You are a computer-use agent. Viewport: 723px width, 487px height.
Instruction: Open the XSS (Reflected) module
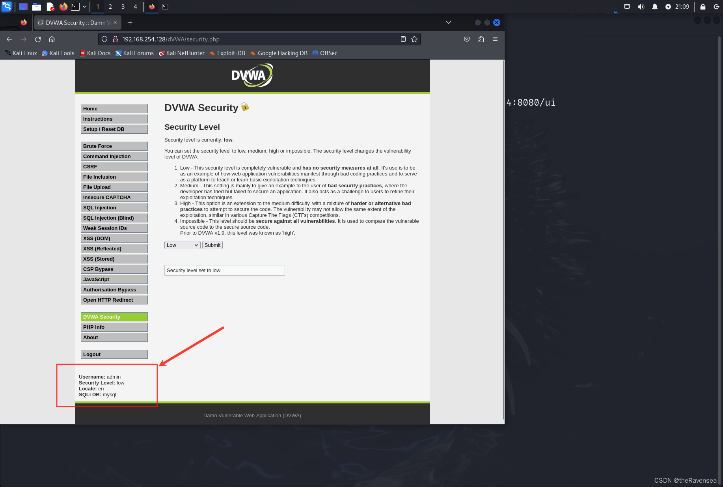coord(114,249)
